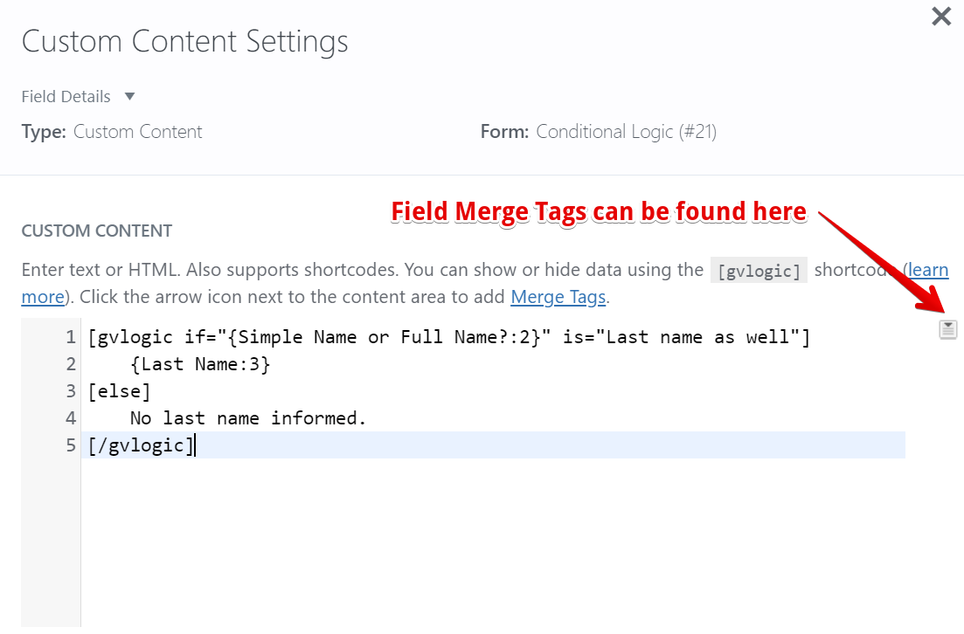
Task: Select line number 5 in gutter
Action: [x=70, y=445]
